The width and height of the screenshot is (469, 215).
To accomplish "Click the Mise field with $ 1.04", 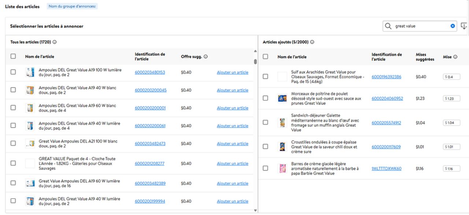I will point(451,123).
